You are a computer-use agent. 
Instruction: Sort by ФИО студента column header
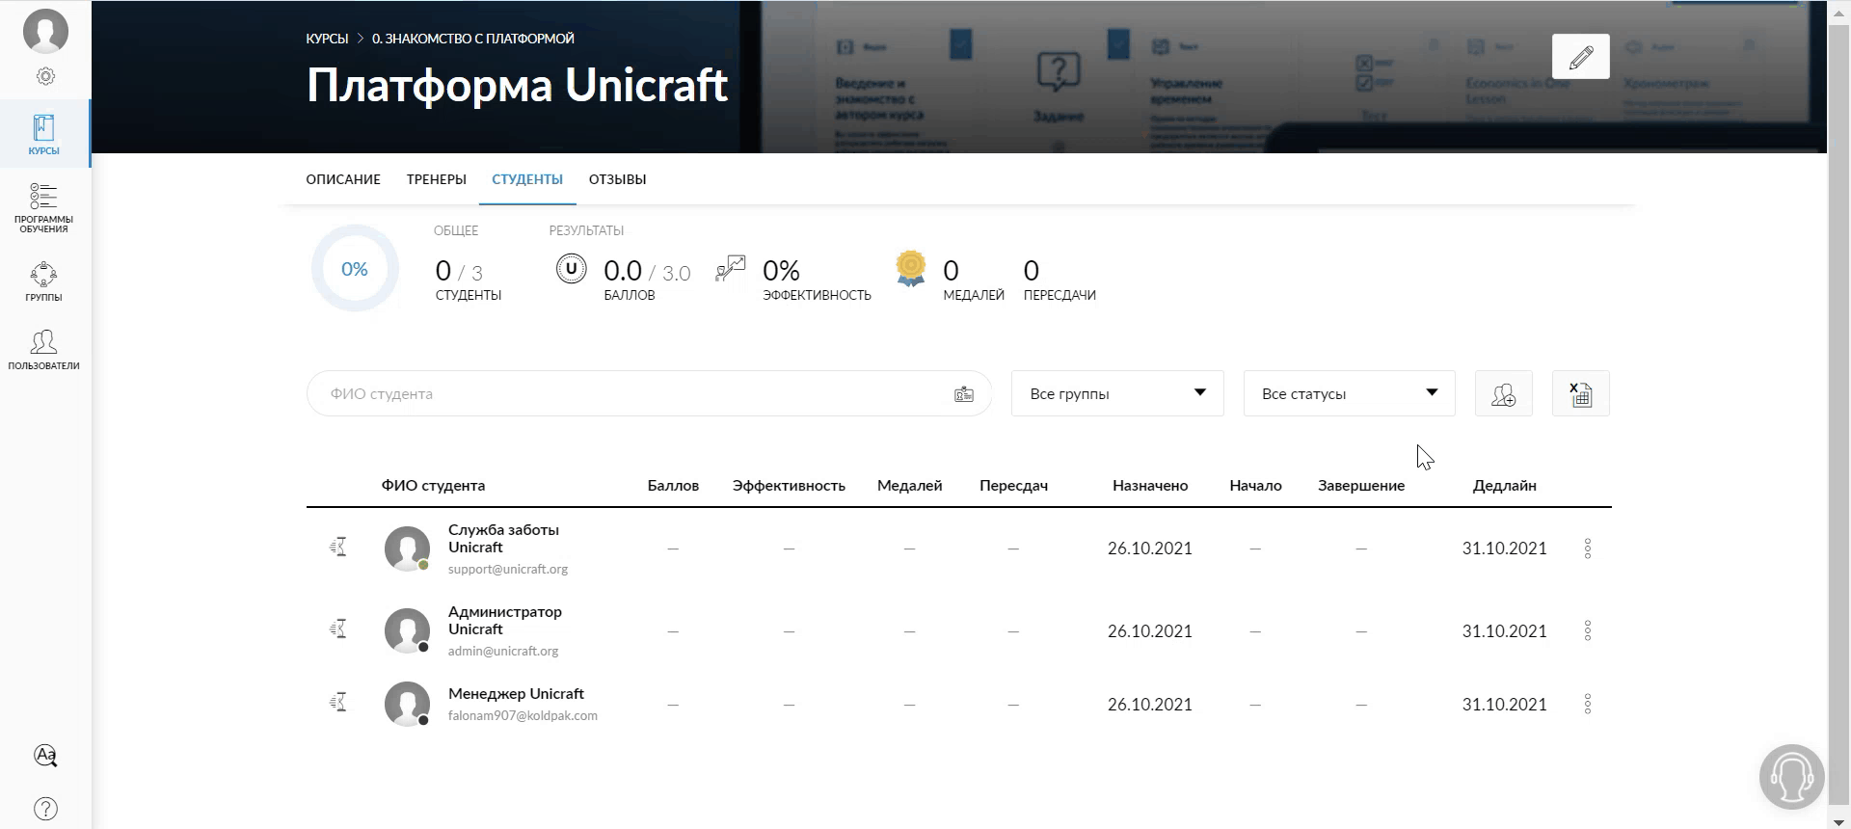[433, 485]
